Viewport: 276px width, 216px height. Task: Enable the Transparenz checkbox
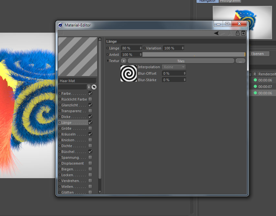(90, 111)
